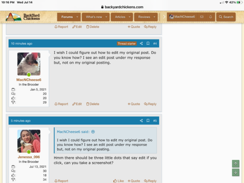The image size is (244, 183).
Task: Share post #5 via share icon
Action: tap(141, 120)
